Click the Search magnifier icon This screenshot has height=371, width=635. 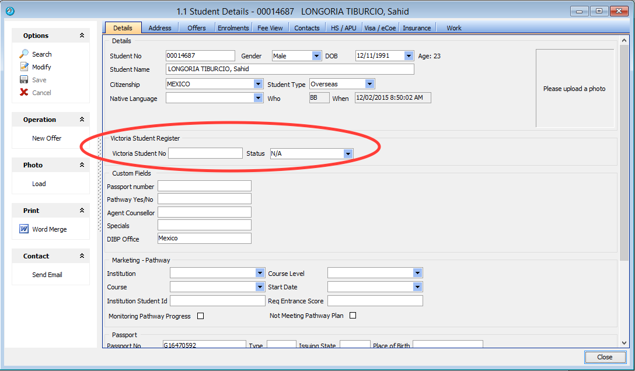point(24,54)
